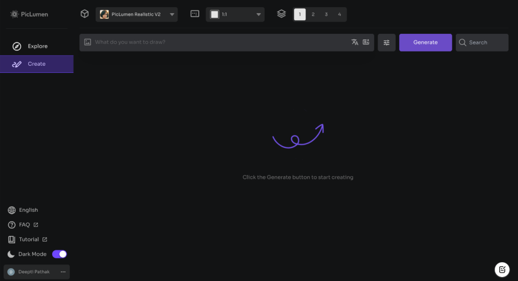
Task: Click the translate prompt icon
Action: [x=355, y=42]
